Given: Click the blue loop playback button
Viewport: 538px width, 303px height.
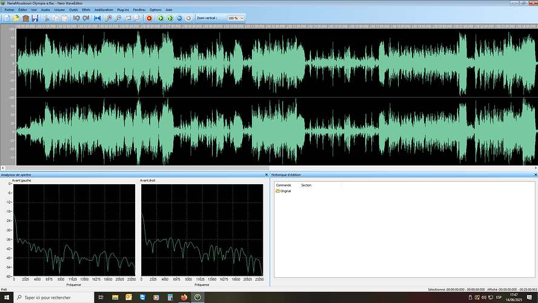Looking at the screenshot, I should click(x=179, y=18).
